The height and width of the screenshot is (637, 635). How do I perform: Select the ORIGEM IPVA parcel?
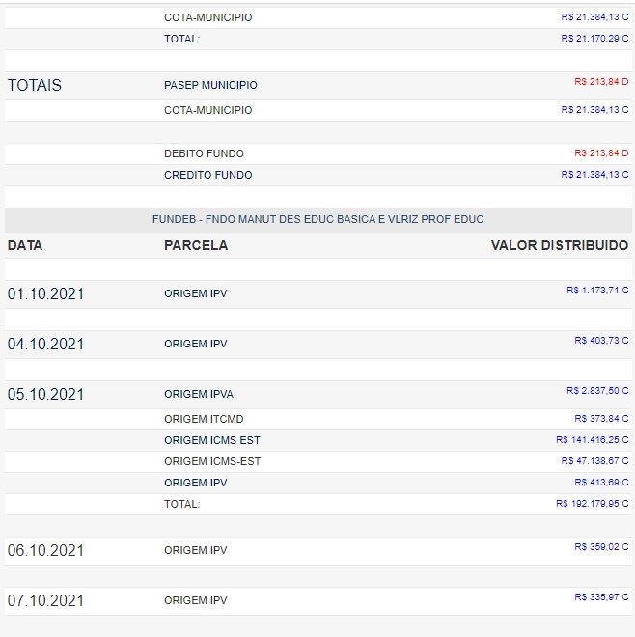pyautogui.click(x=199, y=394)
